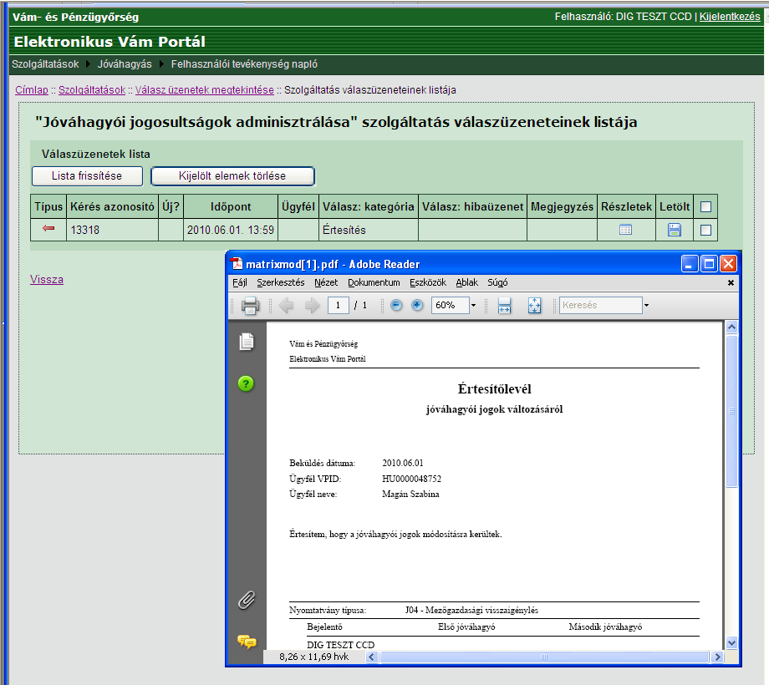Screen dimensions: 769x685
Task: Expand the Jóváhagyás menu
Action: [125, 64]
